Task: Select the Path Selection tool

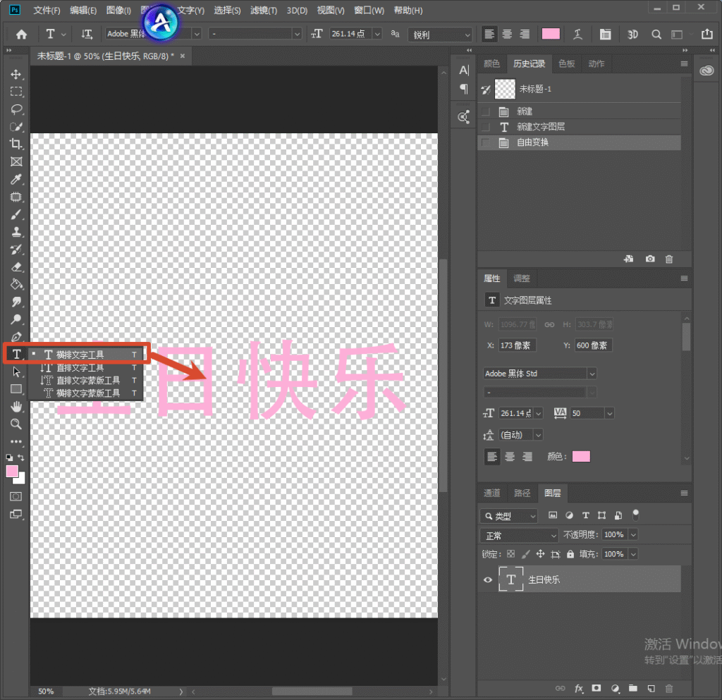Action: click(x=16, y=372)
